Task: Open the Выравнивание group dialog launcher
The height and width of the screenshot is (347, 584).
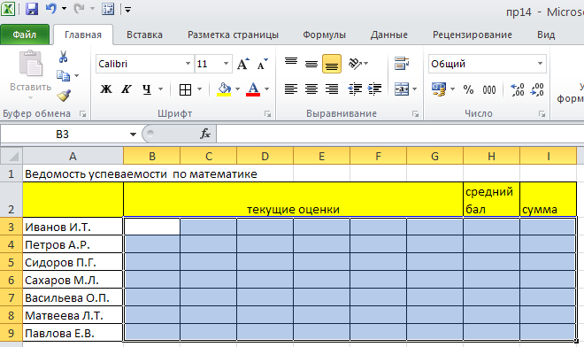Action: coord(415,113)
